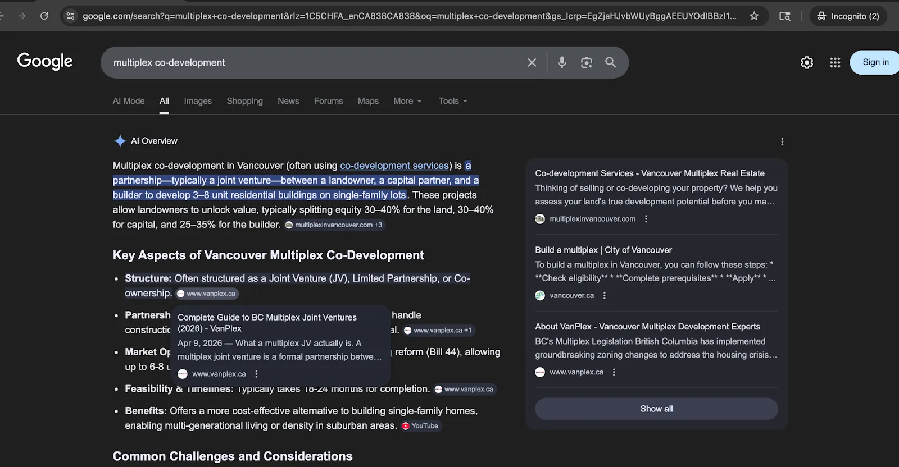Click www.vanplex.ca chip on Feasibility bullet
The height and width of the screenshot is (467, 899).
point(464,389)
